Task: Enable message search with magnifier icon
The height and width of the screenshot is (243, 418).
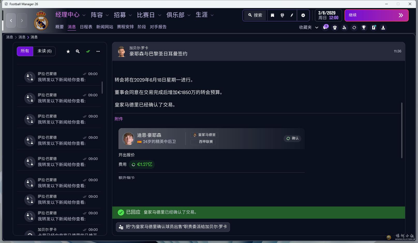Action: click(x=78, y=51)
